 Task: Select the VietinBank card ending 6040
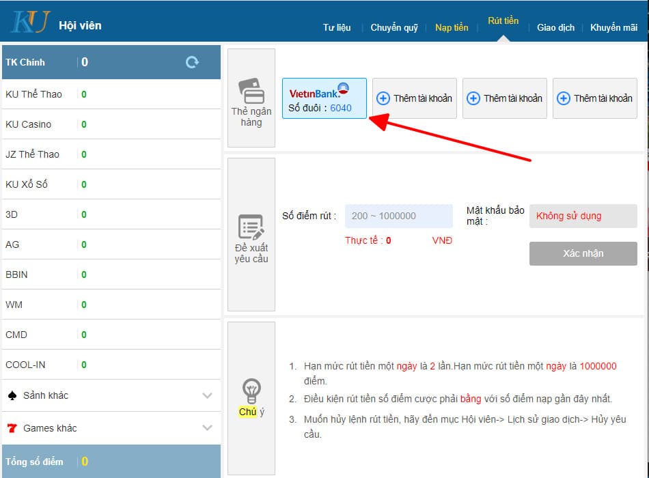324,98
